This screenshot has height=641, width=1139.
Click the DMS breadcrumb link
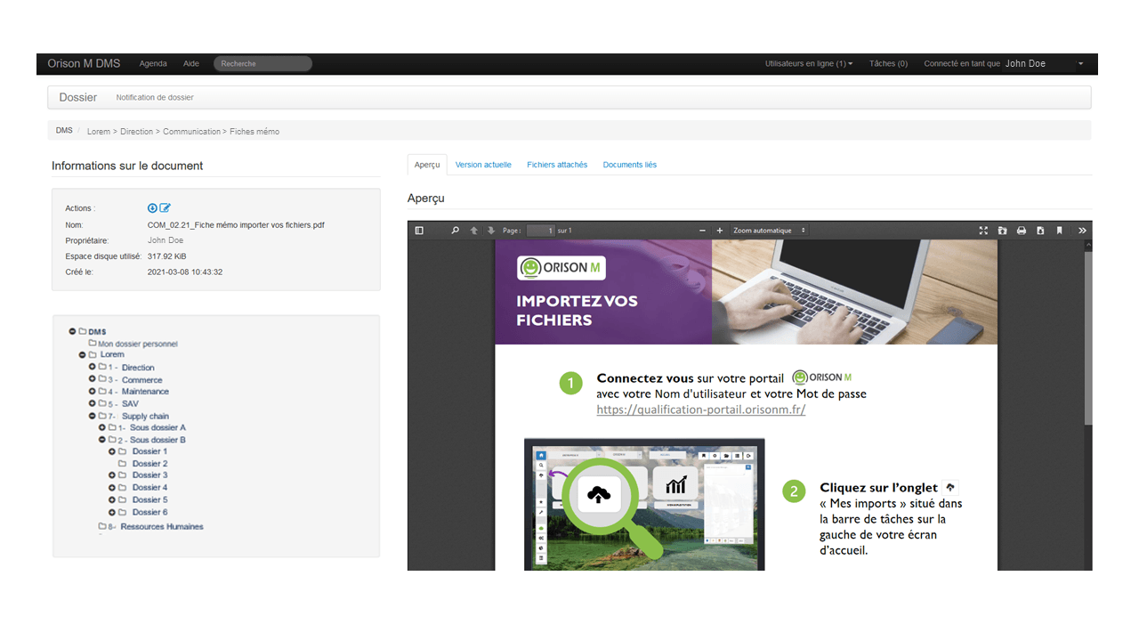tap(64, 131)
